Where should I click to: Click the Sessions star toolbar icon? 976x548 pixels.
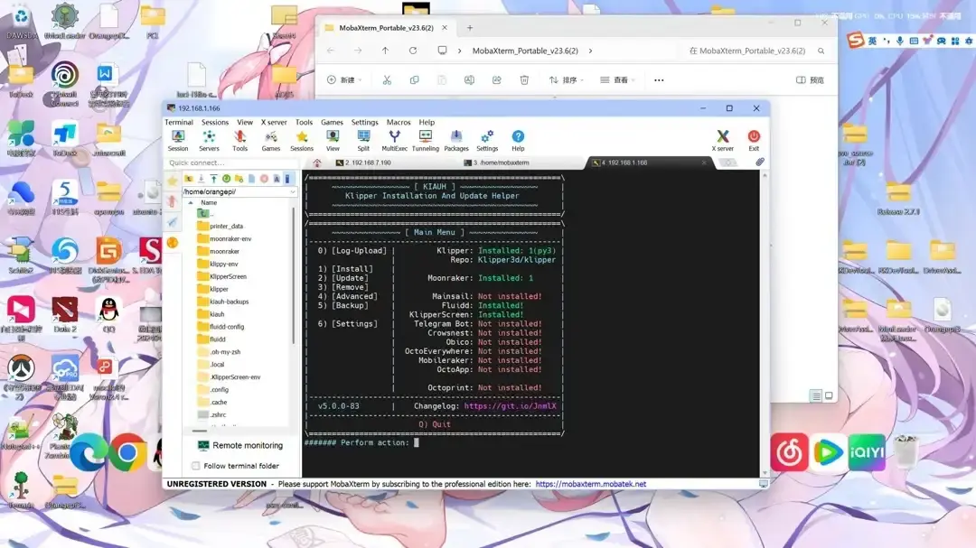(302, 141)
